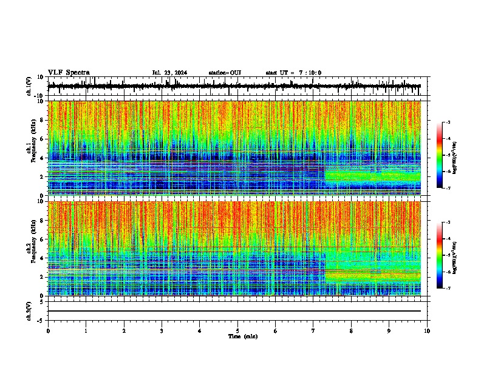Screen dimensions: 481x371
Task: Click the "-3" label on ch.1 color bar
Action: point(448,122)
